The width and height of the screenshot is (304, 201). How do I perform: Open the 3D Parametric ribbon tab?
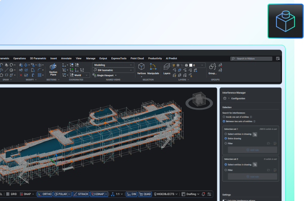point(38,58)
